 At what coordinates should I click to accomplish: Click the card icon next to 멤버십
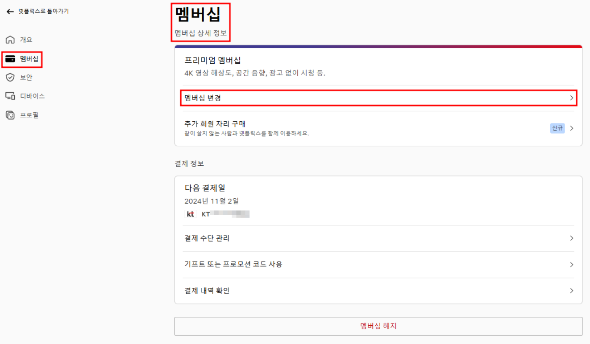pos(10,59)
